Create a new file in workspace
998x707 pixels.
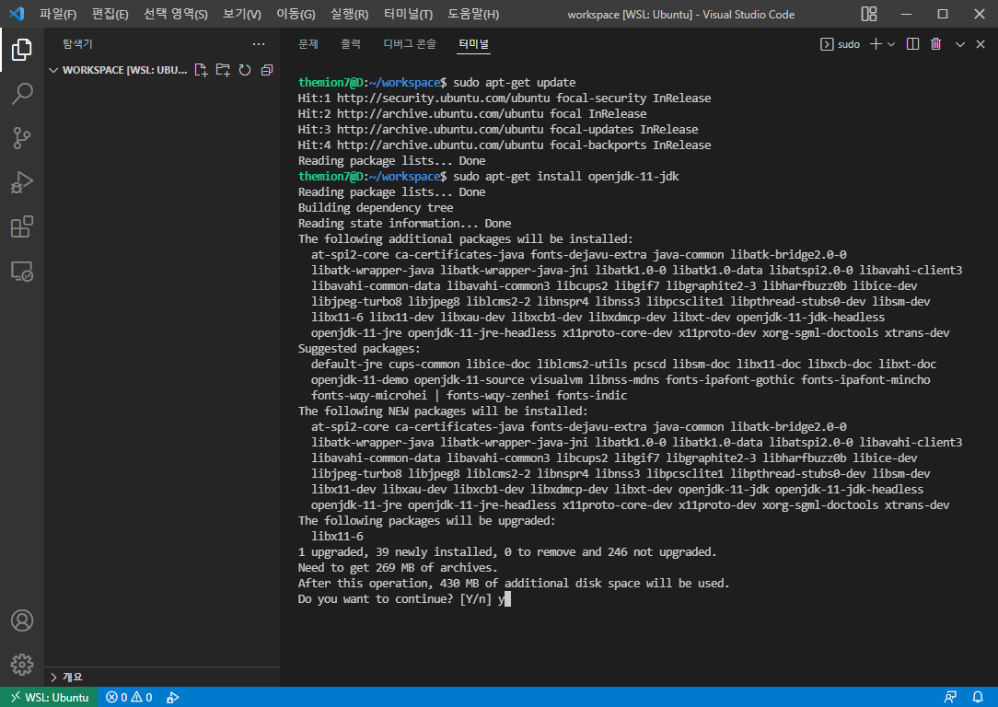201,70
